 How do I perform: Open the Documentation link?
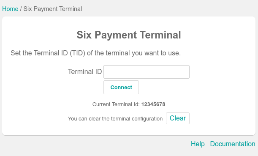(233, 144)
